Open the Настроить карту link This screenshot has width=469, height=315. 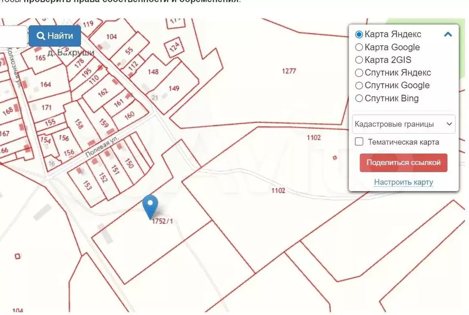coord(404,182)
